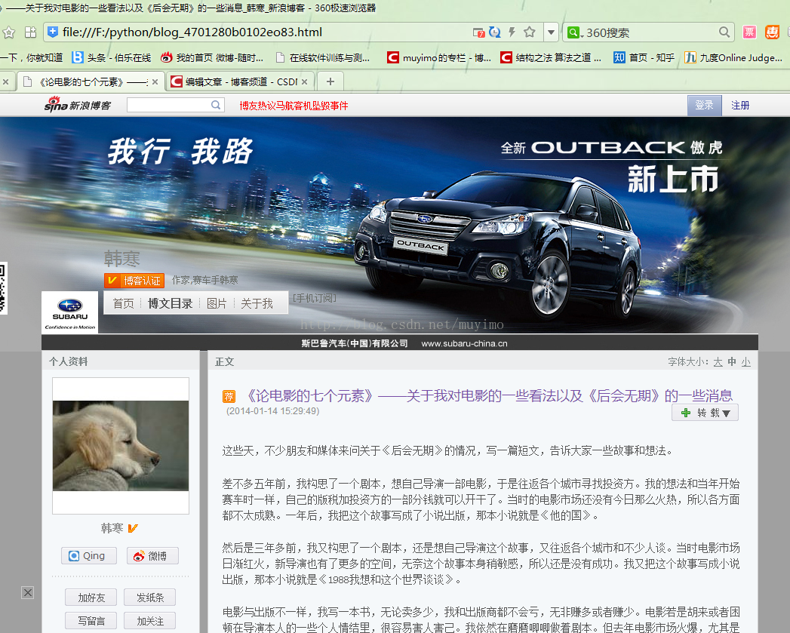Open the article title 《论电影的七个元素》
790x633 pixels.
(488, 395)
